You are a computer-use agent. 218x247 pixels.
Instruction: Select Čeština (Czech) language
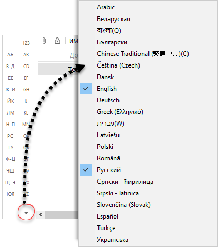[148, 65]
